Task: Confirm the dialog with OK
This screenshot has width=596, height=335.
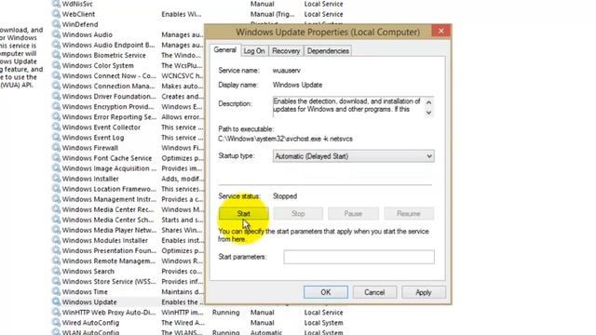Action: click(x=326, y=292)
